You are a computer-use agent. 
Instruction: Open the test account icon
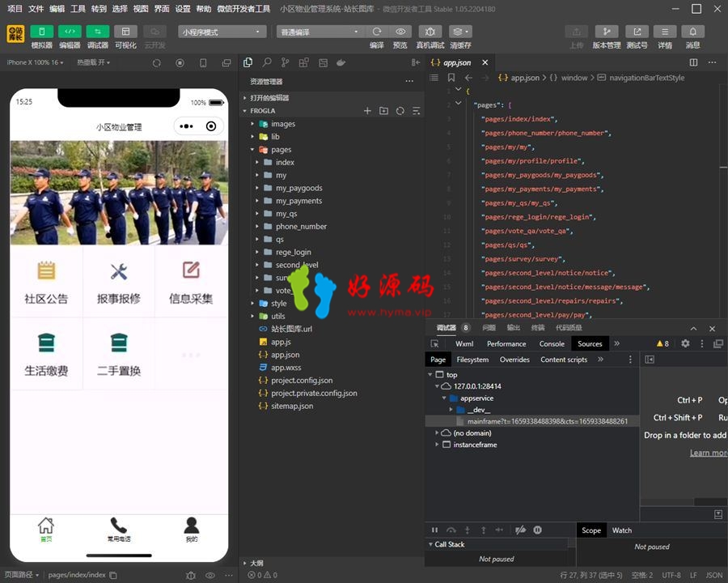[x=637, y=32]
